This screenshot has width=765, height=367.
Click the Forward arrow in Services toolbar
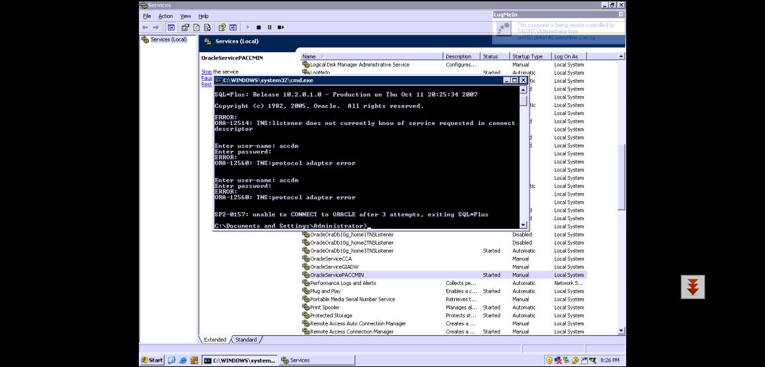click(x=155, y=27)
